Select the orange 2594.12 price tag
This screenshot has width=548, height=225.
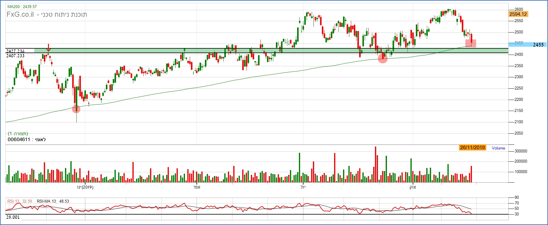click(518, 14)
